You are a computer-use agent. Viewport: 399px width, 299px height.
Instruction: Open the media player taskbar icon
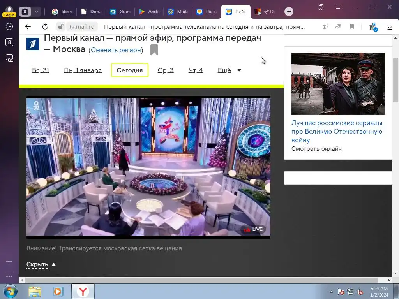pos(58,292)
